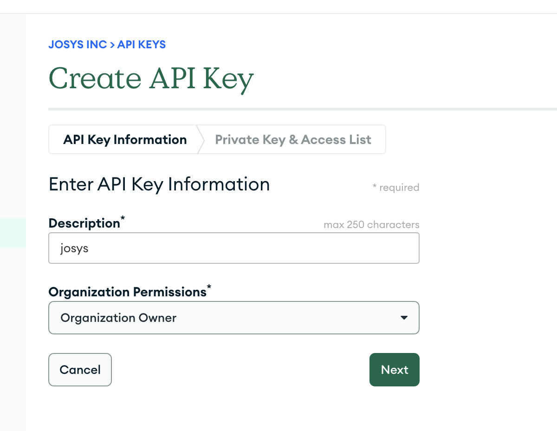Select the highlighted item in left sidebar
This screenshot has height=431, width=557.
[x=13, y=233]
